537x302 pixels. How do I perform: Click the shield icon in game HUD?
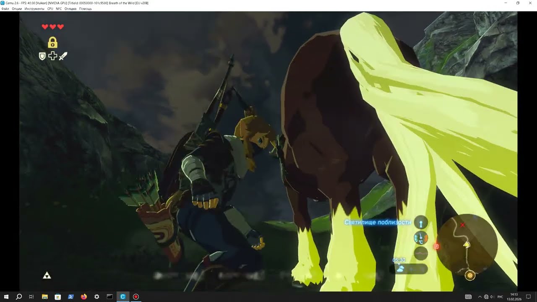42,56
